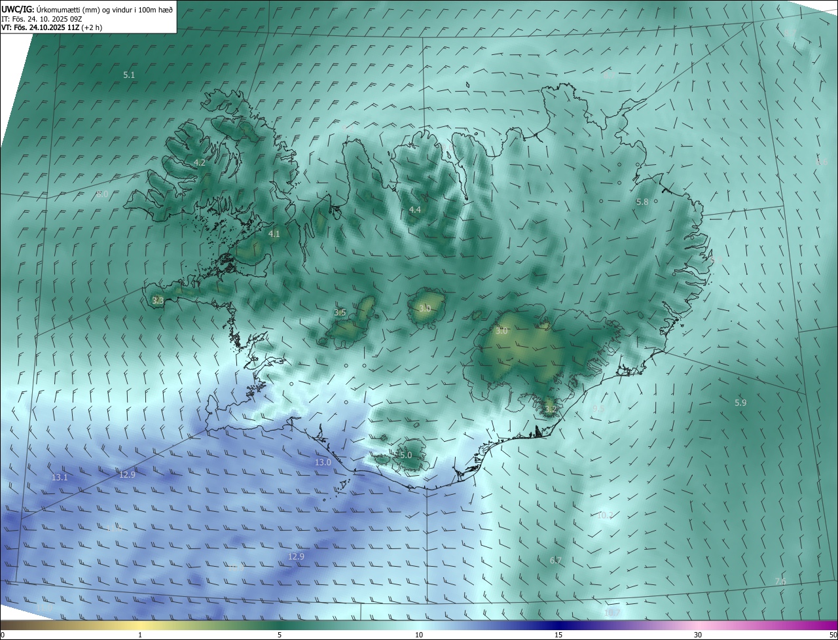Click the 10 tick on color scale

tap(419, 635)
